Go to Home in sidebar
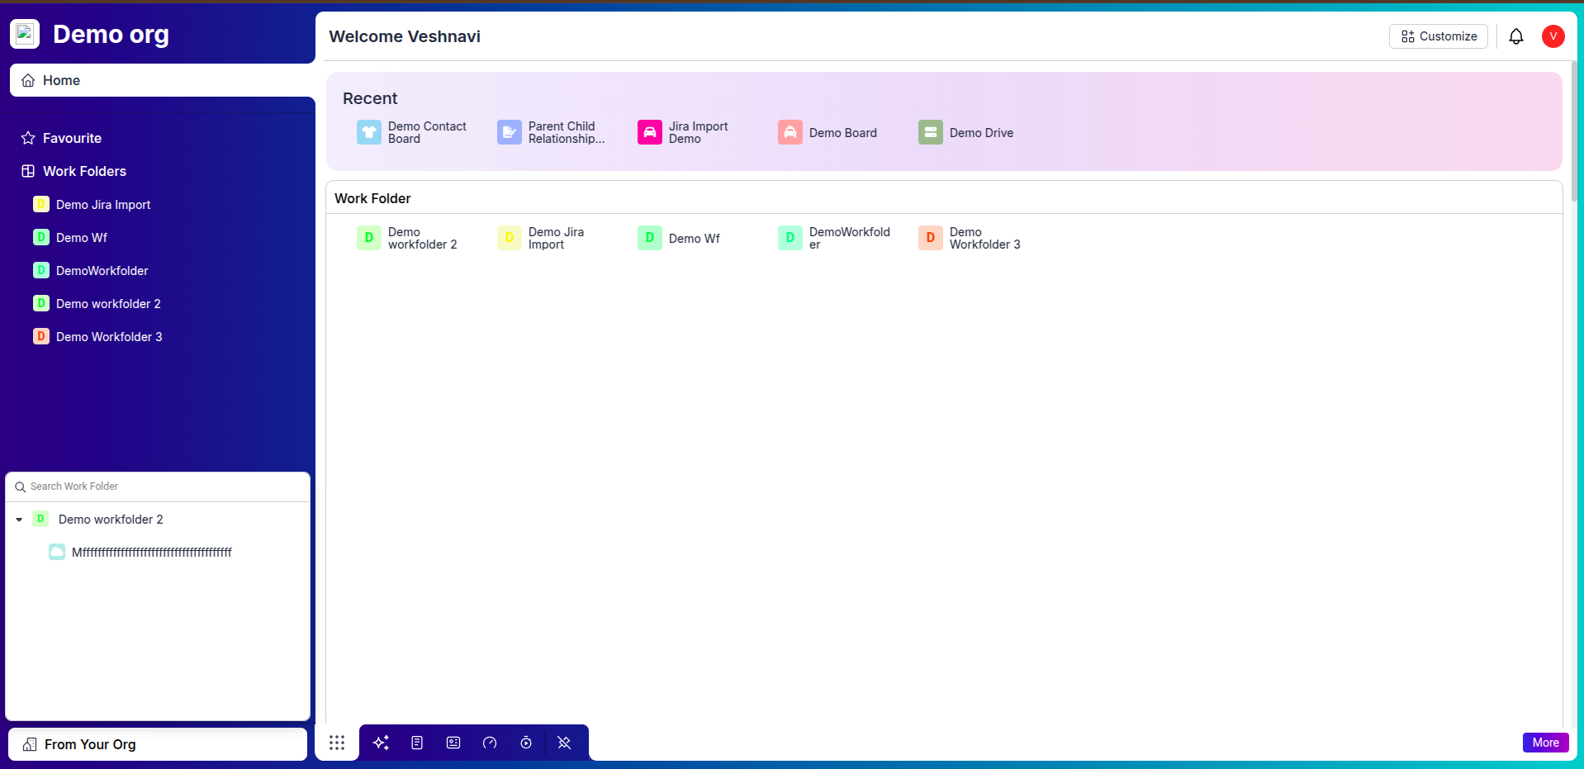The image size is (1584, 769). click(x=163, y=80)
